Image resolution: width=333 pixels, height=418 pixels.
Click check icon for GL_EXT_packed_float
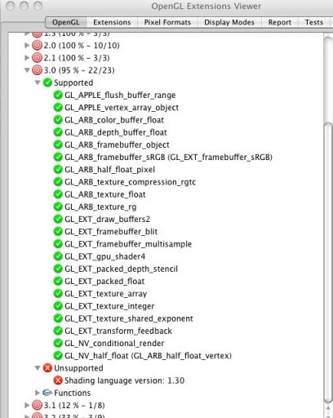[x=58, y=281]
